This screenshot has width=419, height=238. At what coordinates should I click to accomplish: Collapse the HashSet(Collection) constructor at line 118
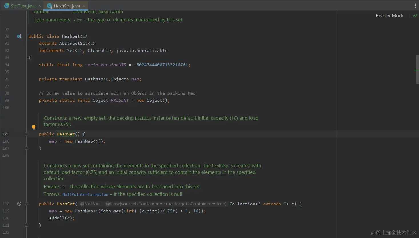pyautogui.click(x=27, y=204)
